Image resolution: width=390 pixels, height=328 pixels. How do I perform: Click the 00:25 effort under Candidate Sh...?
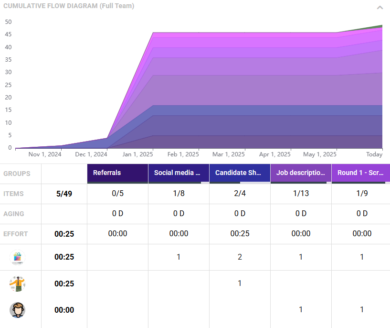(x=240, y=234)
